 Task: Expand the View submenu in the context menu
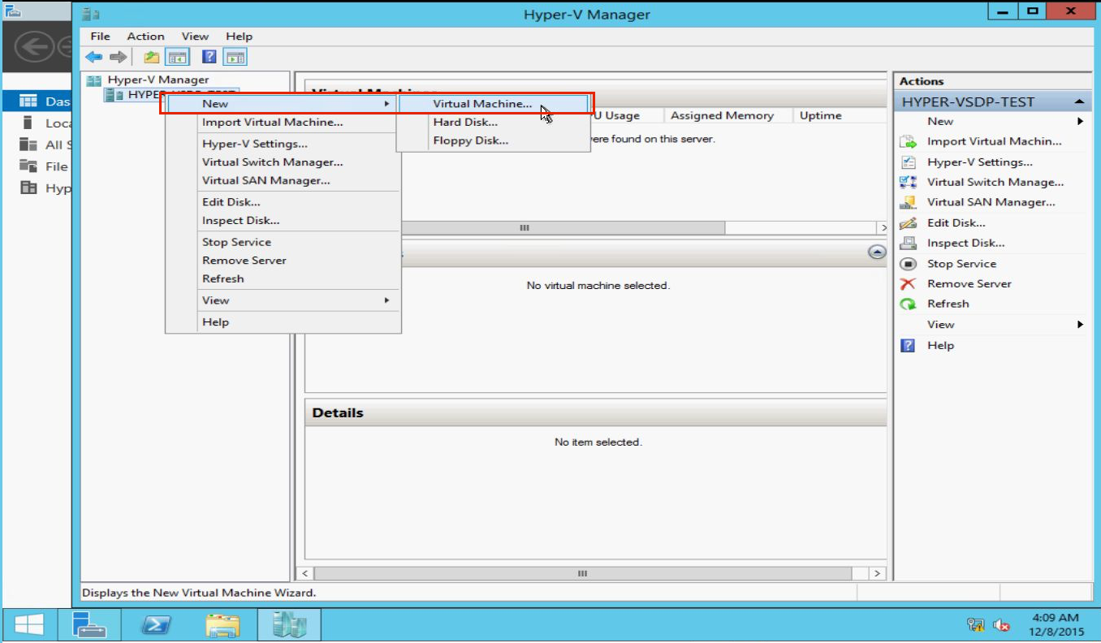[283, 300]
